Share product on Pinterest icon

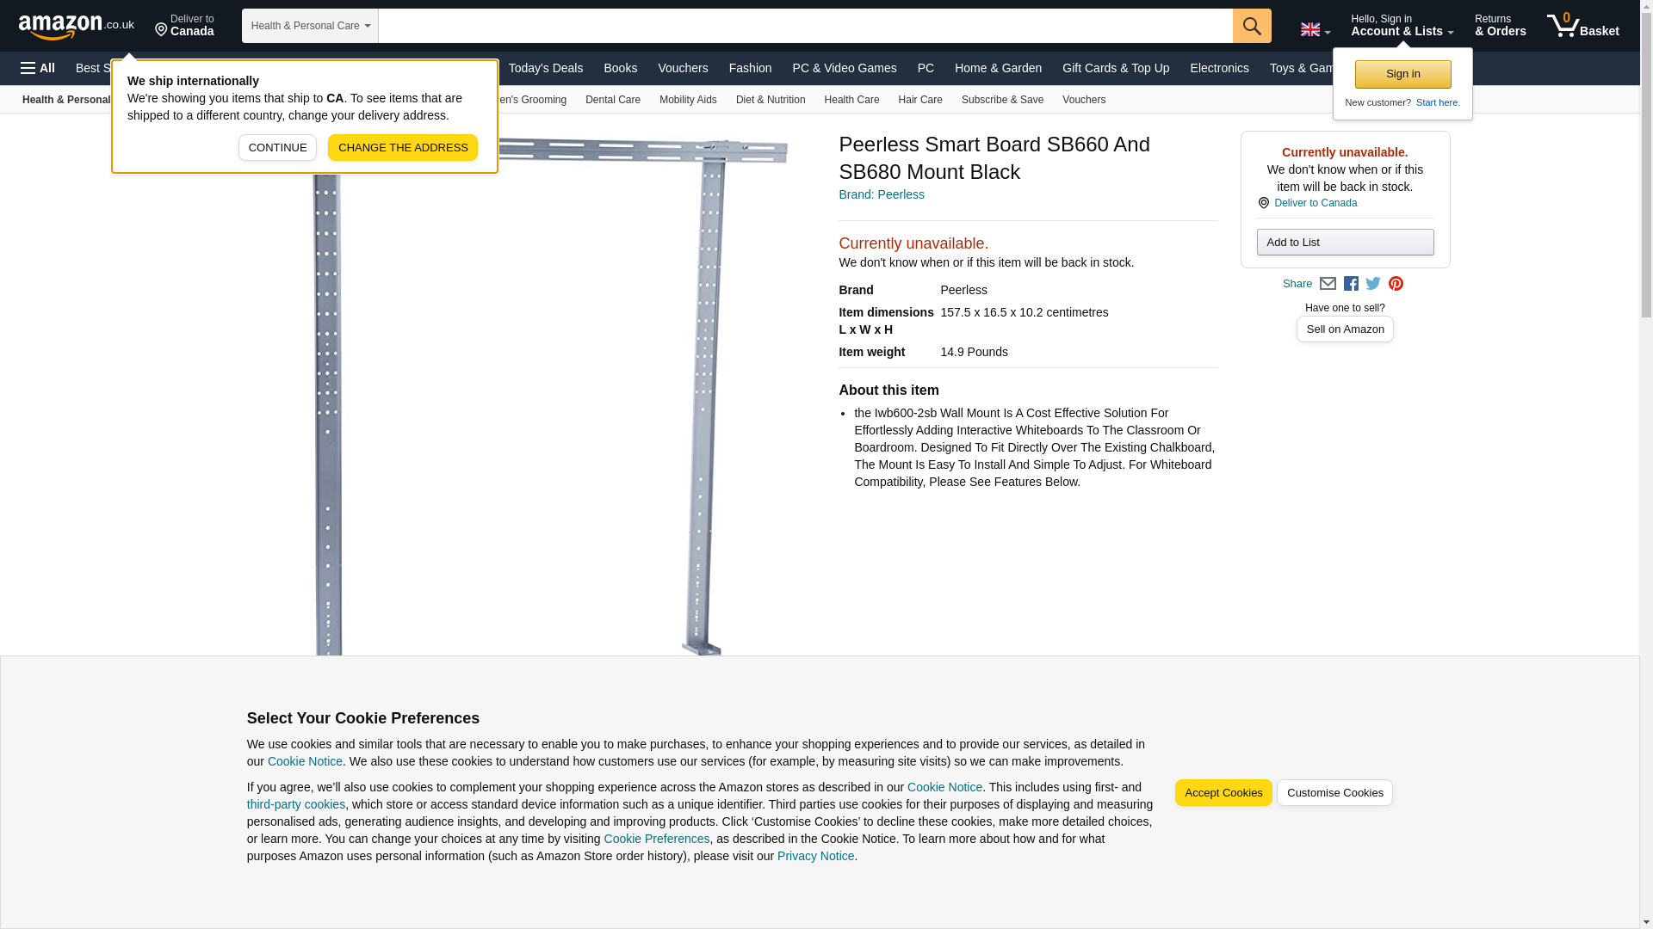pyautogui.click(x=1396, y=284)
